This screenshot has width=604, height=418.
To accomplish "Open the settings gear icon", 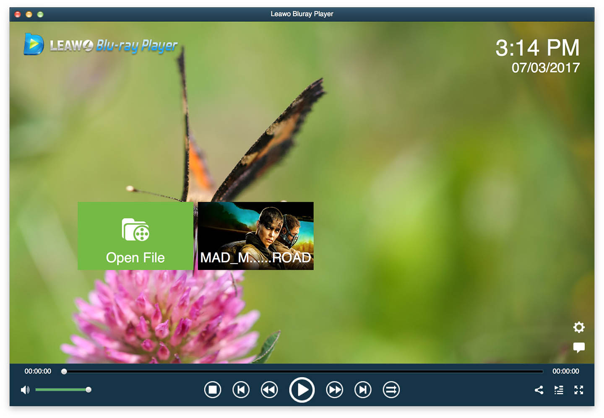I will pos(579,327).
